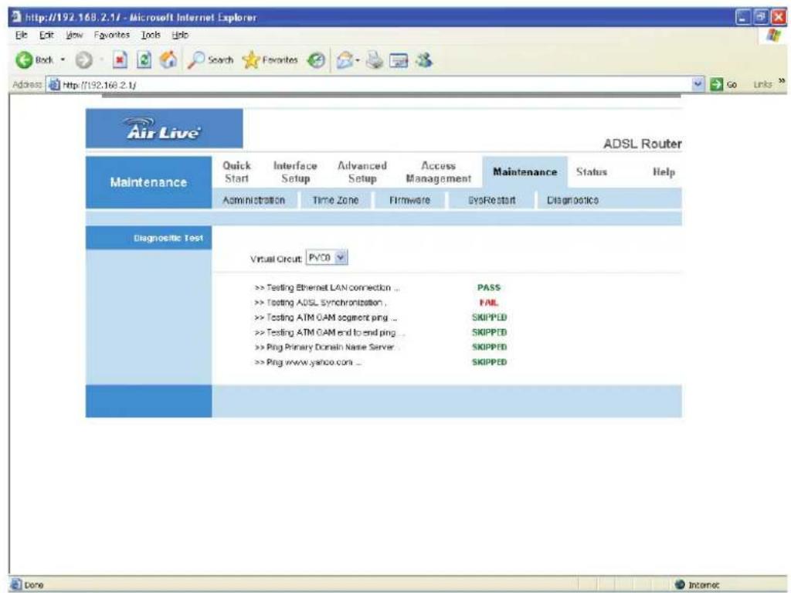791x593 pixels.
Task: Open the Favorites star toolbar button
Action: [x=270, y=60]
